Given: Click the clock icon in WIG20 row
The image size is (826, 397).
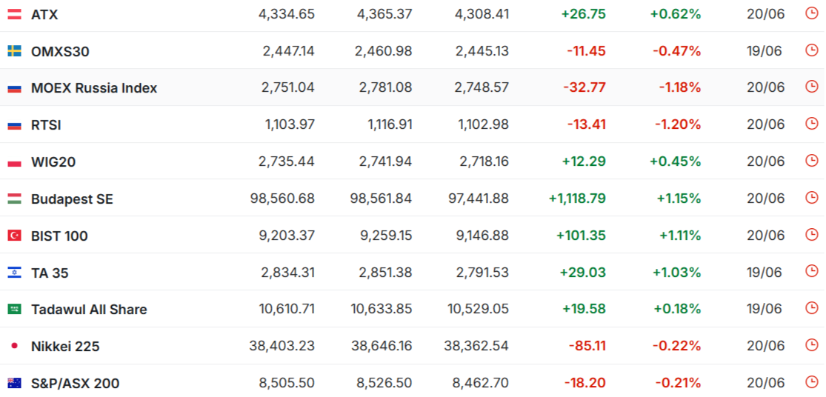Looking at the screenshot, I should pos(812,161).
